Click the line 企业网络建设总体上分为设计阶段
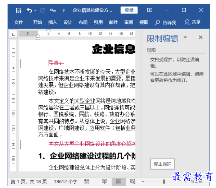 click(92, 168)
